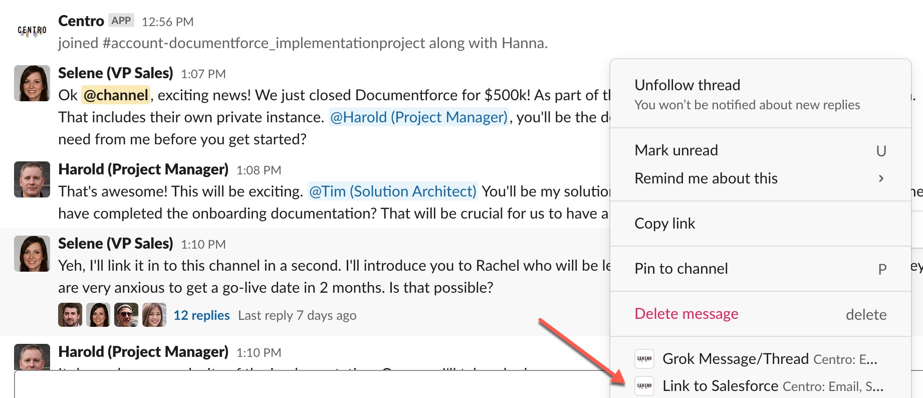Pin the message to the channel
Screen dimensions: 923x398
681,269
